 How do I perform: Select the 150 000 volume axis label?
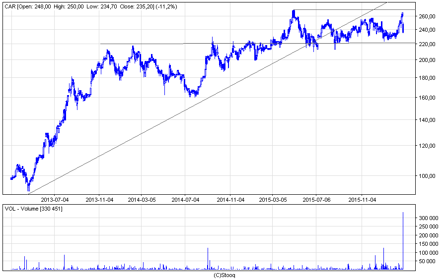tap(429, 244)
